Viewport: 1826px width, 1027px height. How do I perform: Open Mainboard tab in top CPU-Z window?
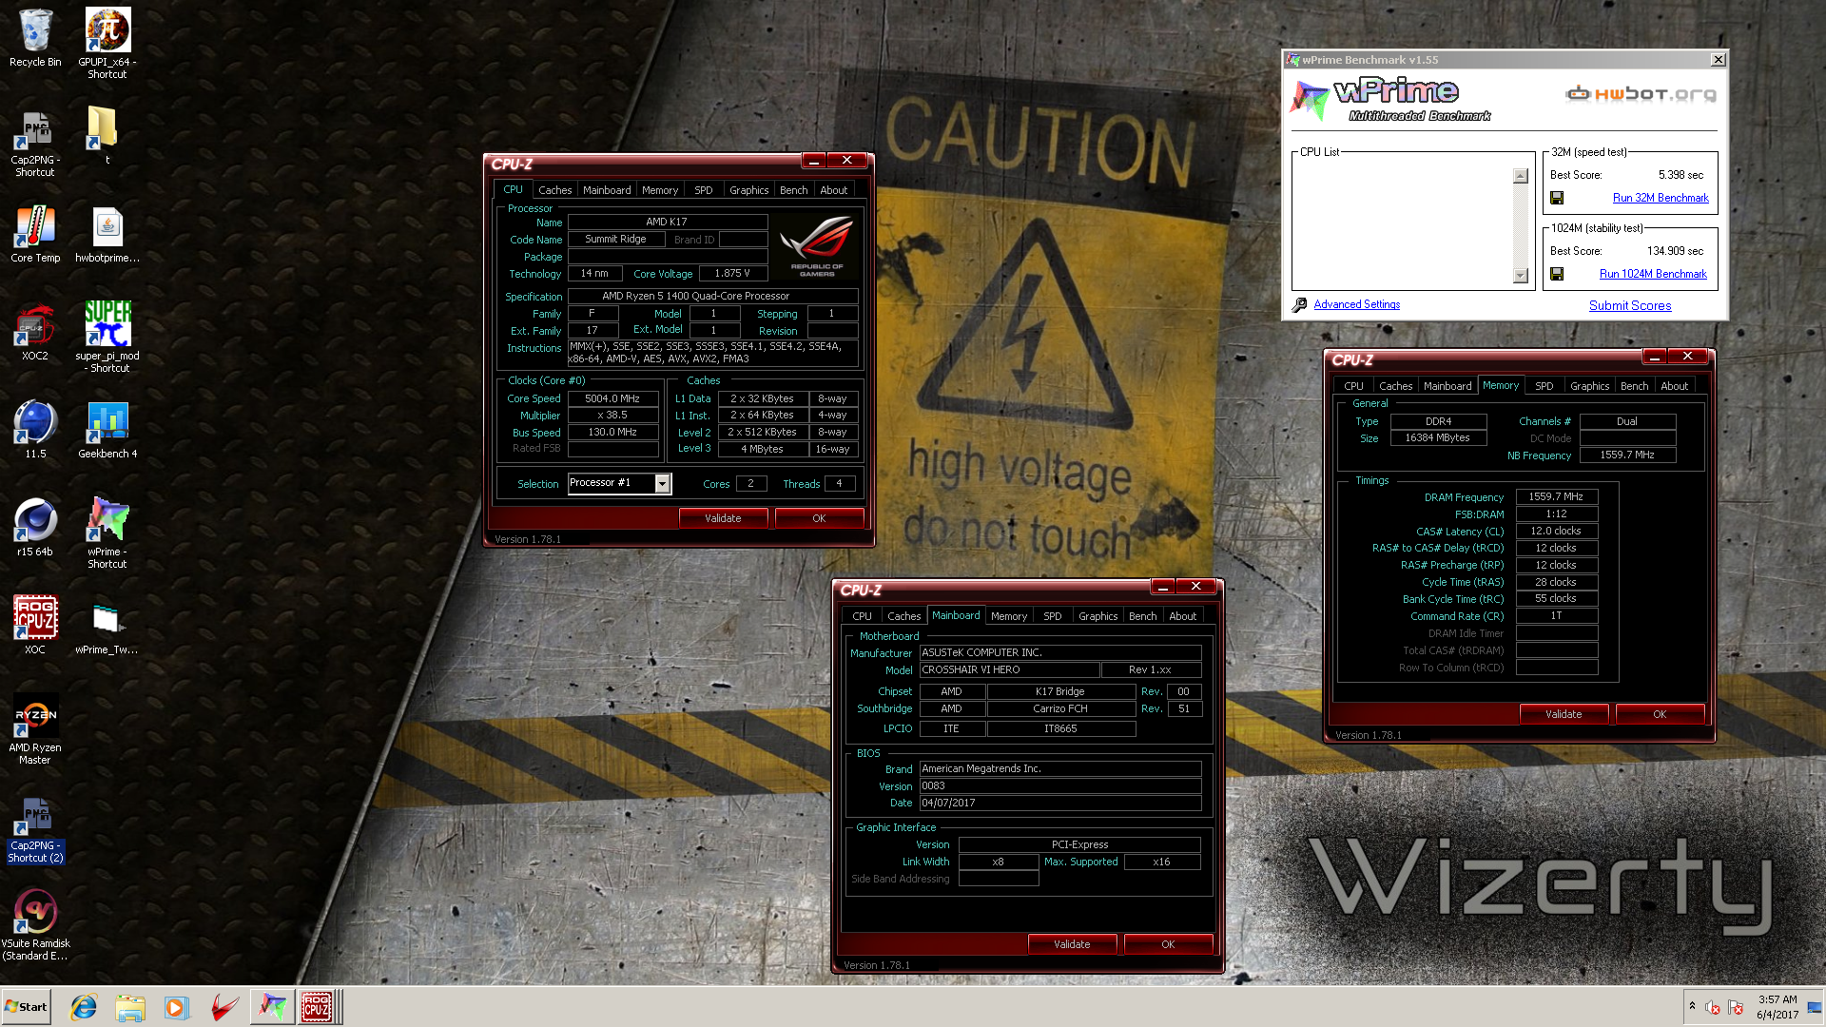pos(607,190)
